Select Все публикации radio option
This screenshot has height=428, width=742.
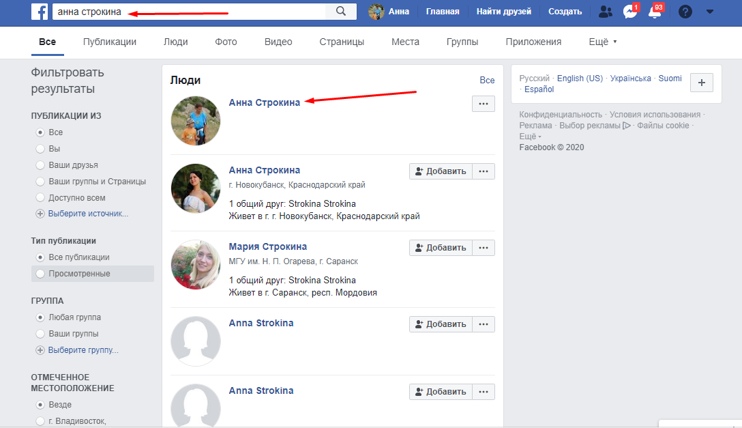(40, 257)
